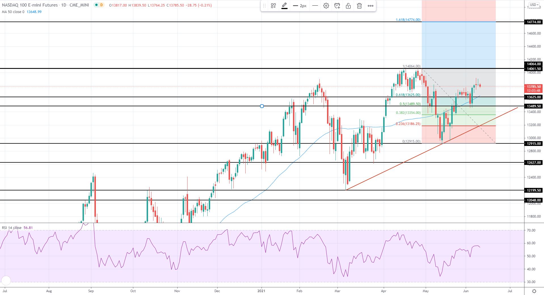Click the RSI value 56.81 in legend

coord(28,228)
